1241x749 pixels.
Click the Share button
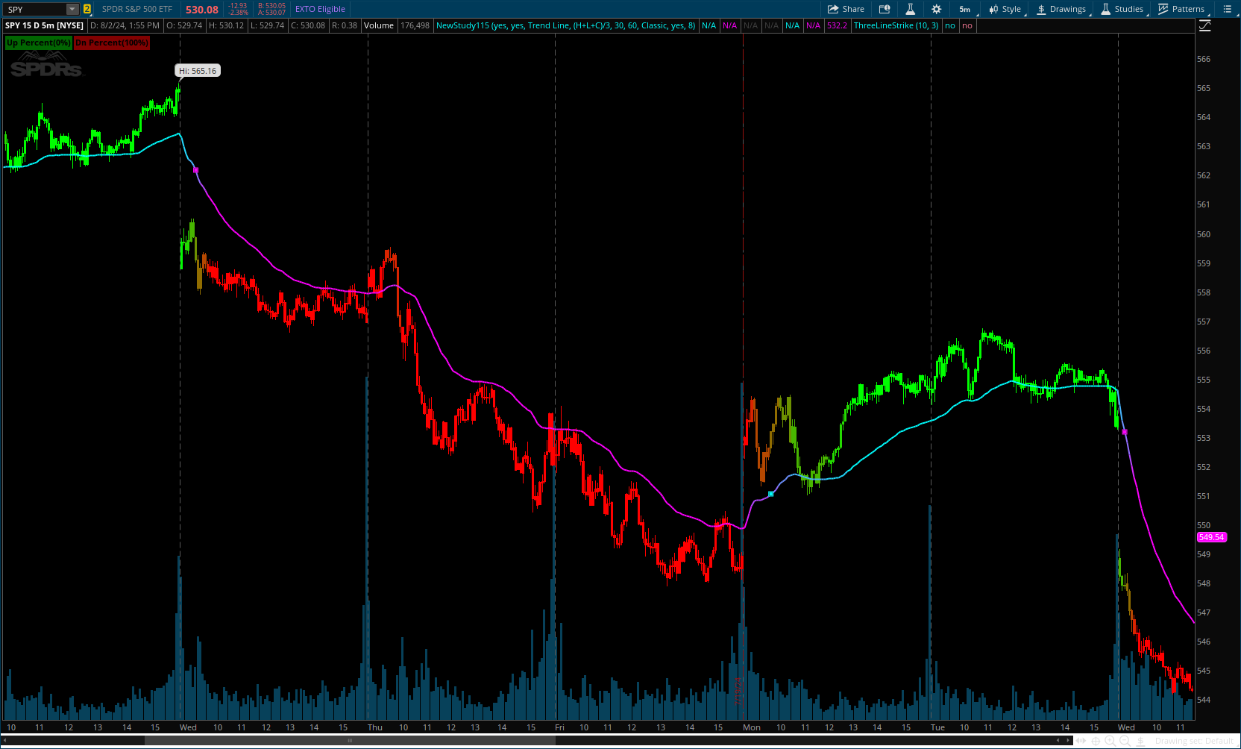[846, 10]
